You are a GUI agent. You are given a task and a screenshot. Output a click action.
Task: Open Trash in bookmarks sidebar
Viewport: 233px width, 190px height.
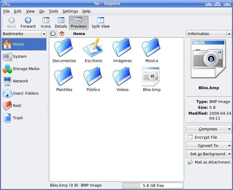24,118
